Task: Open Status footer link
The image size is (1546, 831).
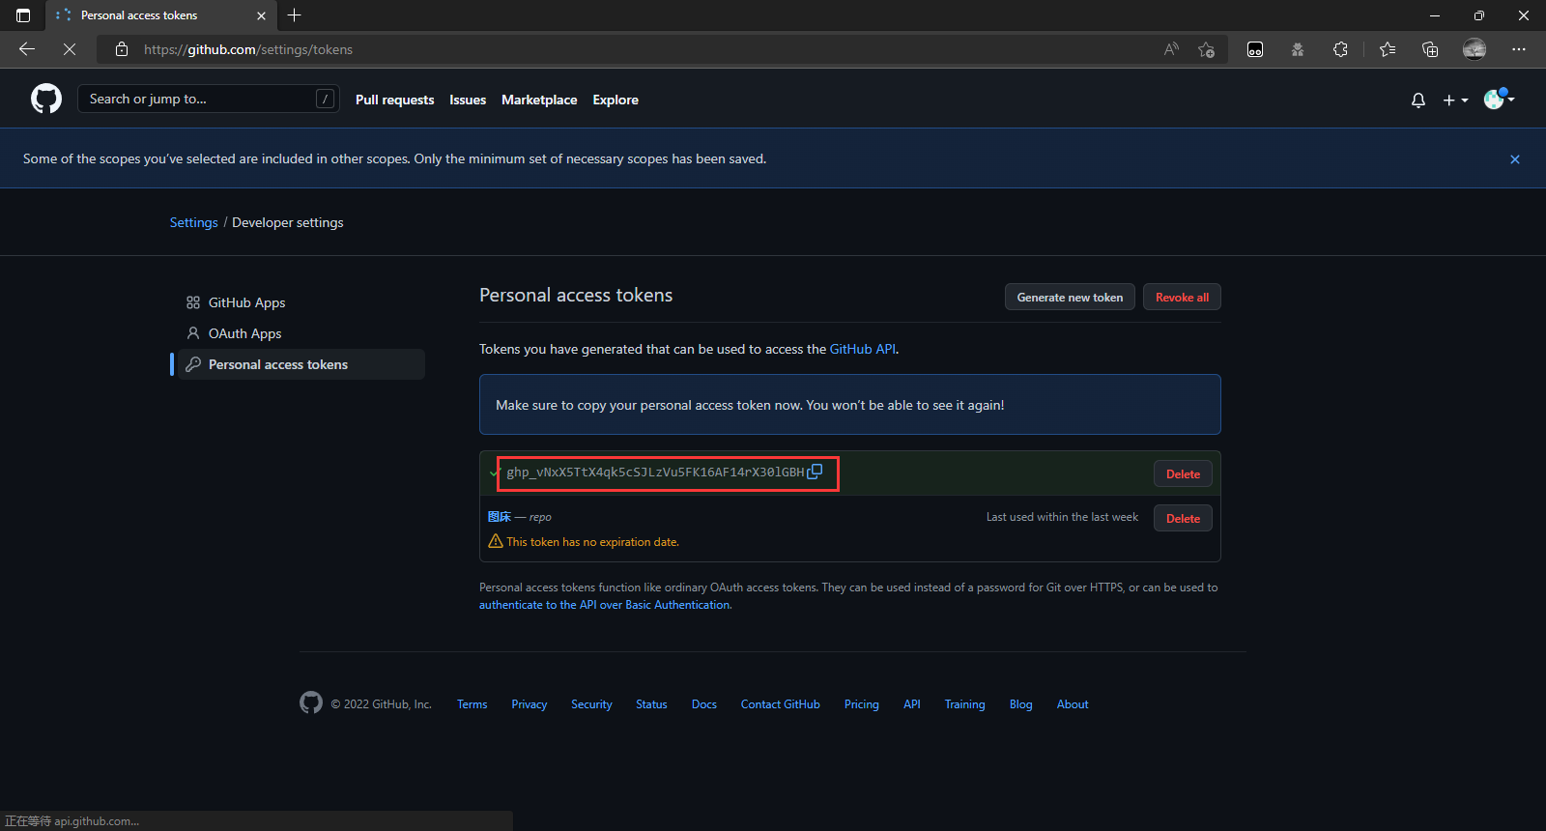Action: (x=651, y=704)
